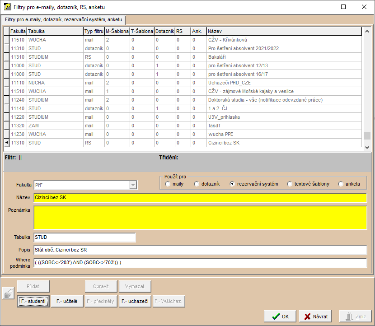375x326 pixels.
Task: Focus the yellow Poznámka text area
Action: [x=200, y=218]
